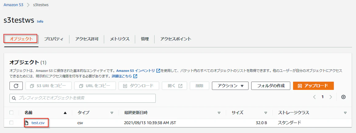Toggle the select-all objects checkbox
Screen dimensions: 356x133
click(12, 113)
